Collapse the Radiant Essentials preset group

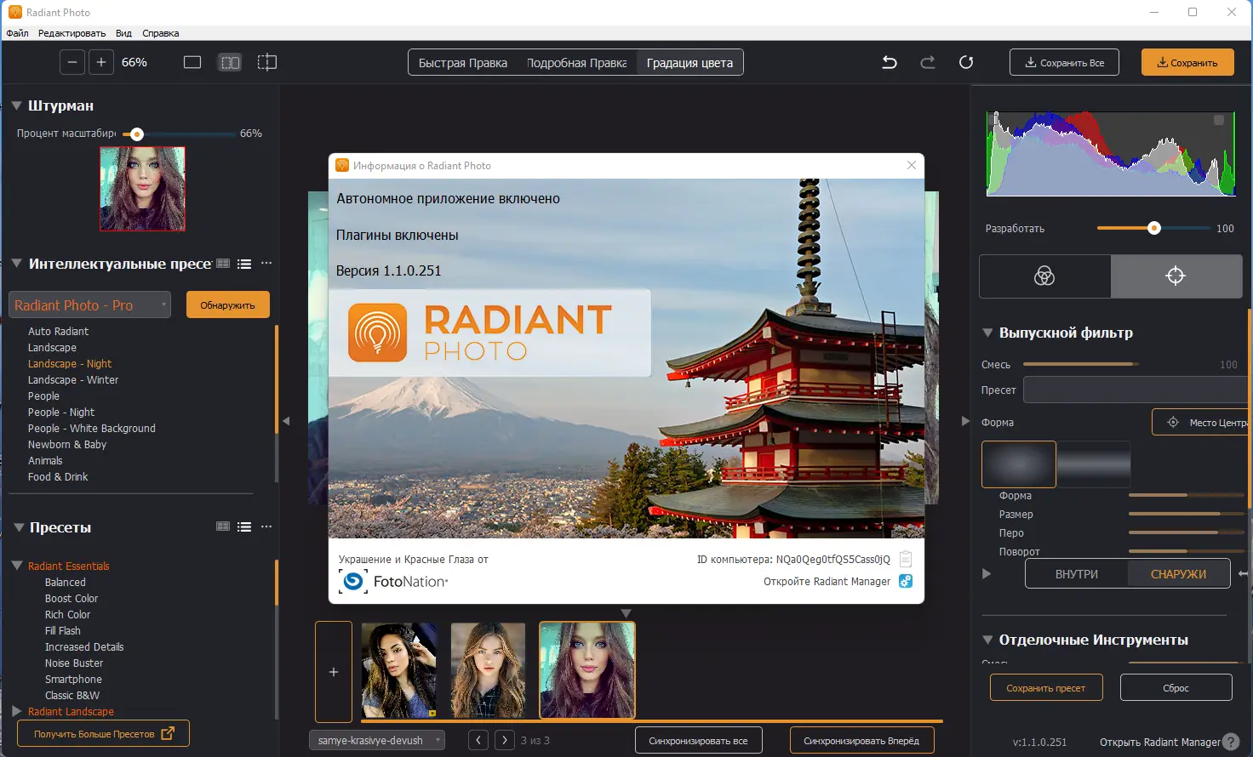click(17, 566)
